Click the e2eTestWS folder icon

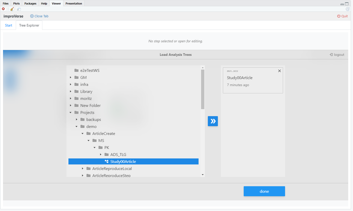pyautogui.click(x=76, y=71)
